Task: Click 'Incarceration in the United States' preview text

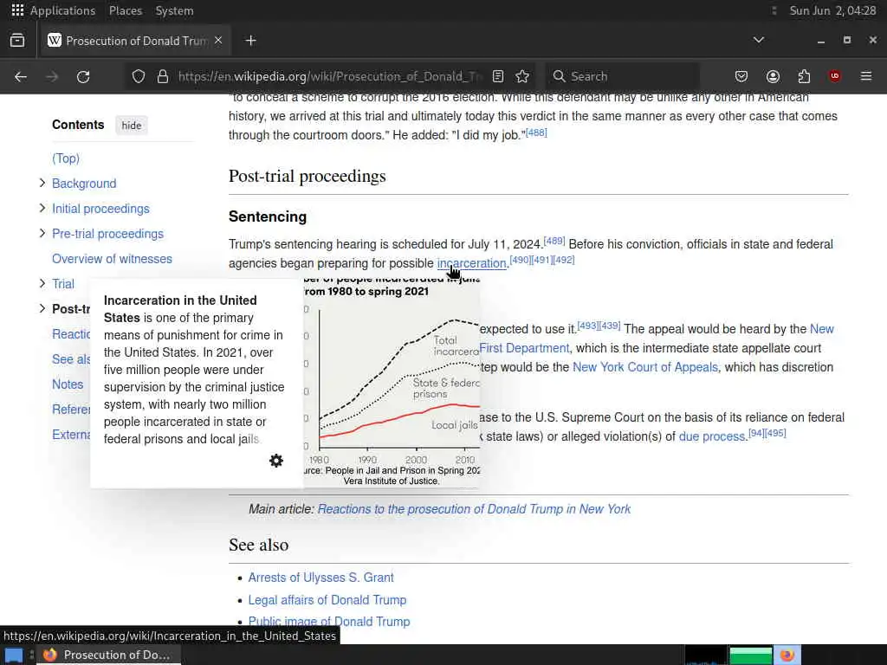Action: click(x=194, y=369)
